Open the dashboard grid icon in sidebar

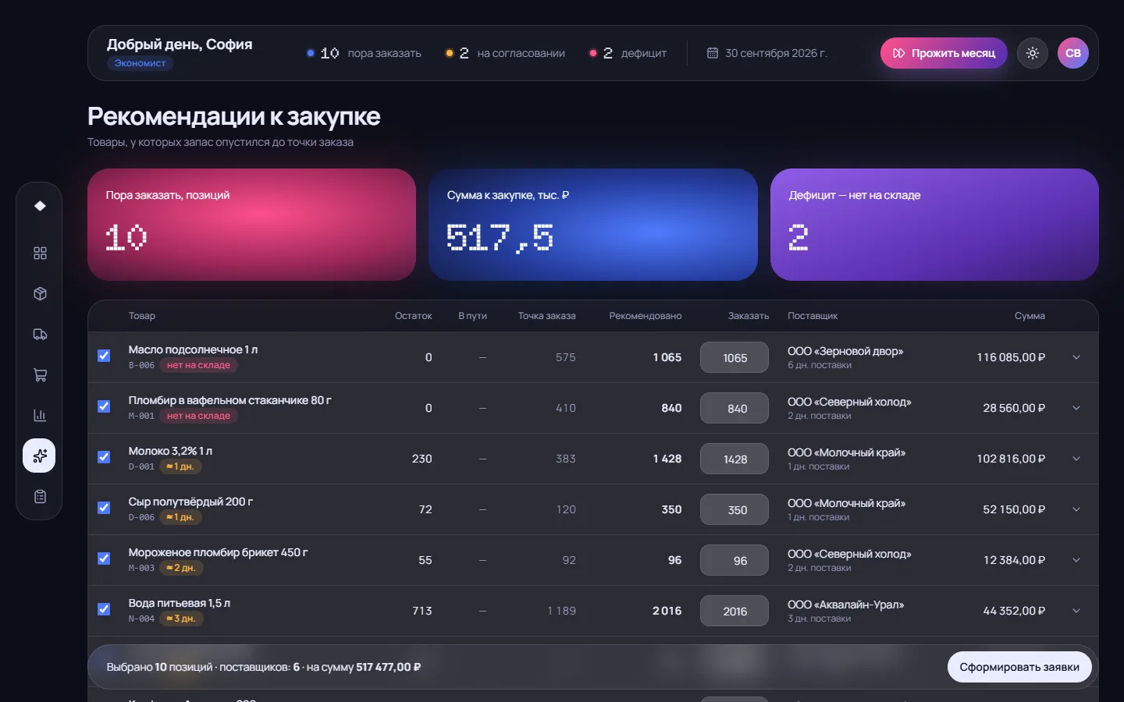coord(40,253)
